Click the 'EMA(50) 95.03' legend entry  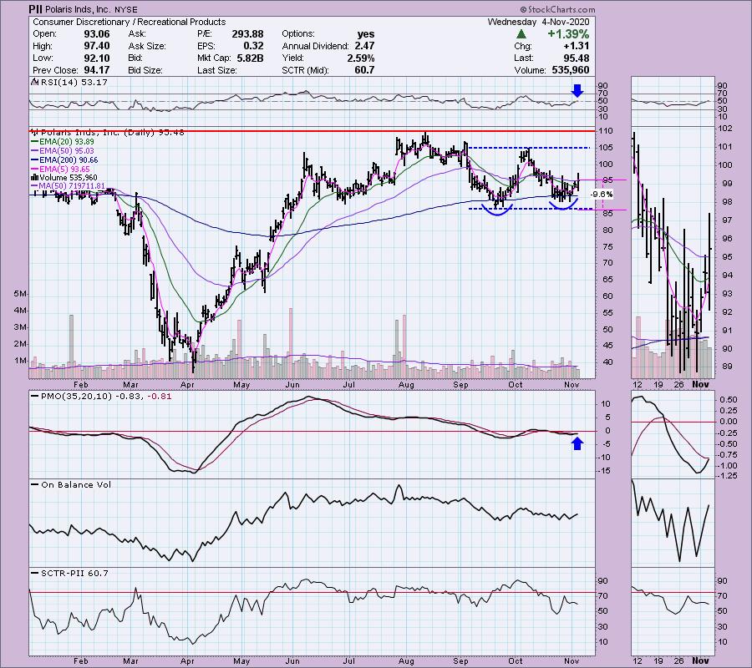[x=67, y=151]
